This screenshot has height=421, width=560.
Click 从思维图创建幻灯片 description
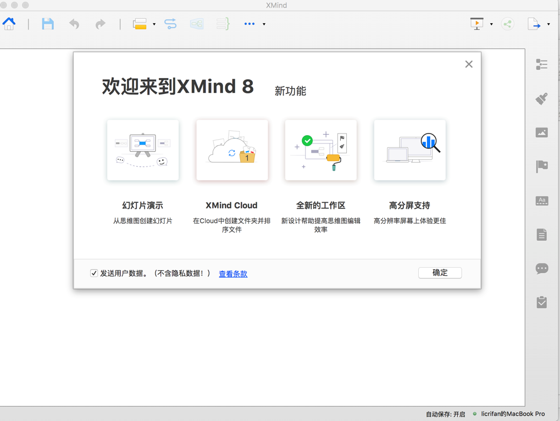coord(142,221)
